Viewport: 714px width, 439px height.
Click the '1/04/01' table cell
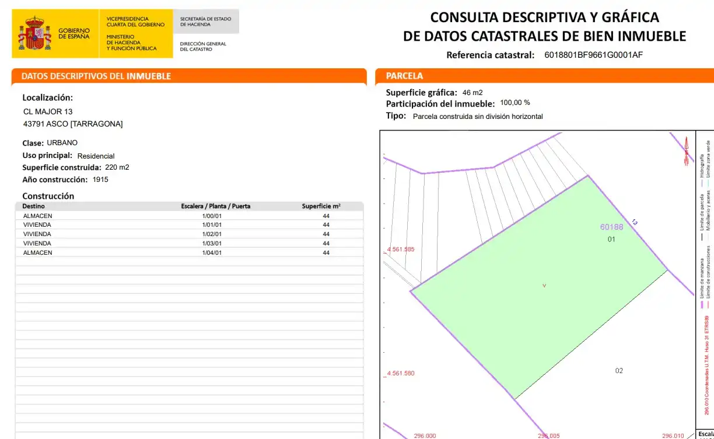(212, 253)
